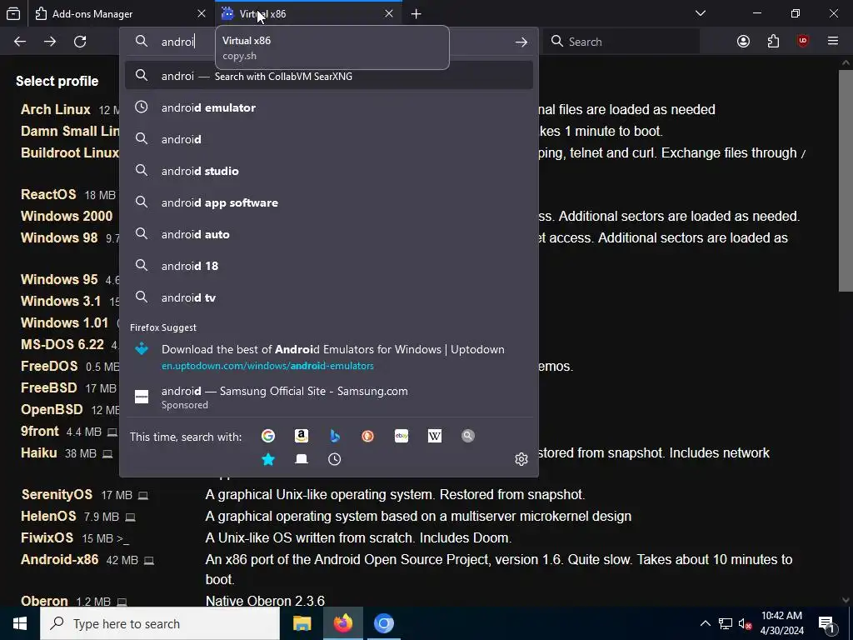Open search settings gear in dropdown
Screen dimensions: 853x640
tap(521, 459)
